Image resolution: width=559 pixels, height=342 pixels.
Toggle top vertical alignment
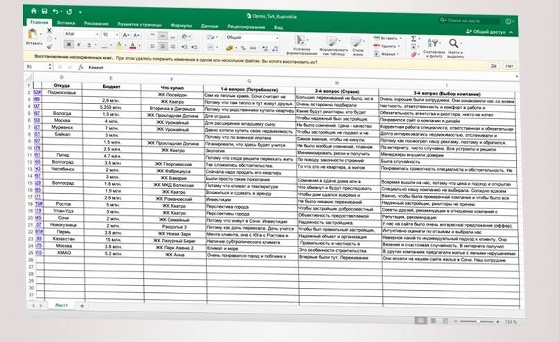pyautogui.click(x=152, y=35)
